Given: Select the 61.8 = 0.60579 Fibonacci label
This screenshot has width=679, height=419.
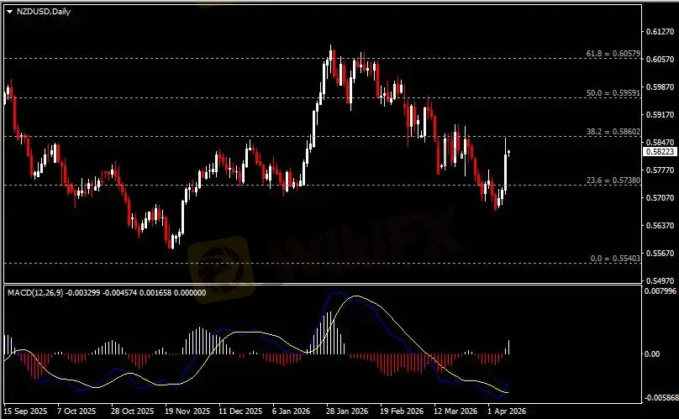Looking at the screenshot, I should (613, 54).
